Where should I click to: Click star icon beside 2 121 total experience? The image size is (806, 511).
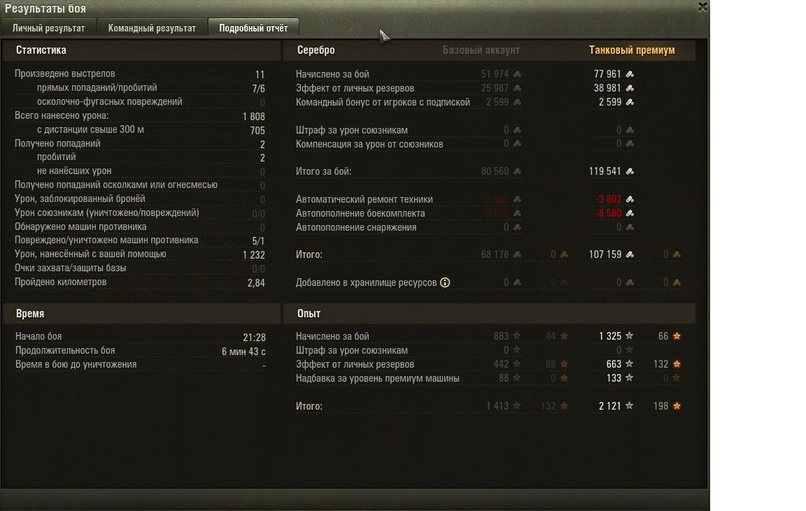[x=629, y=405]
